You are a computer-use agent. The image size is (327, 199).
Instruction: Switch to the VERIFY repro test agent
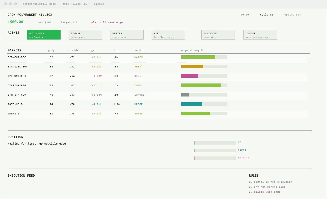[x=127, y=35]
